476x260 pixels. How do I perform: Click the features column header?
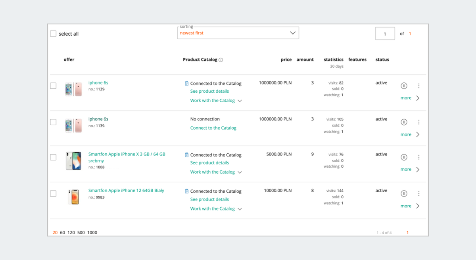[x=357, y=60]
